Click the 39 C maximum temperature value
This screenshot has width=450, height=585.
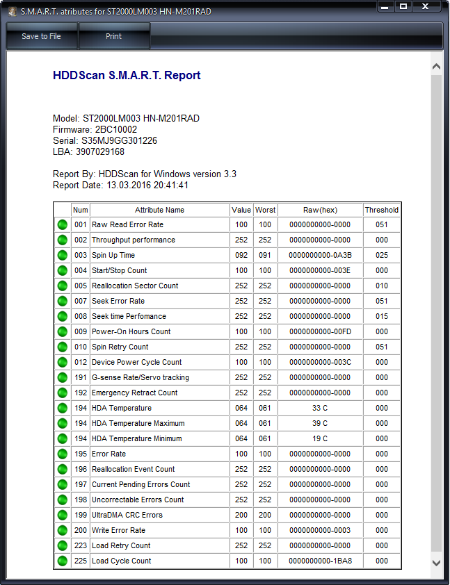(x=320, y=423)
